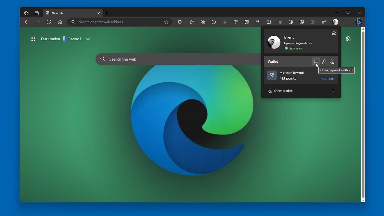Image resolution: width=384 pixels, height=216 pixels.
Task: Select the New tab tab
Action: [72, 13]
